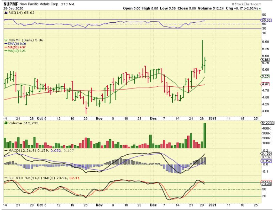
Task: Click the 73.94 stochastic axis tag
Action: pos(266,184)
